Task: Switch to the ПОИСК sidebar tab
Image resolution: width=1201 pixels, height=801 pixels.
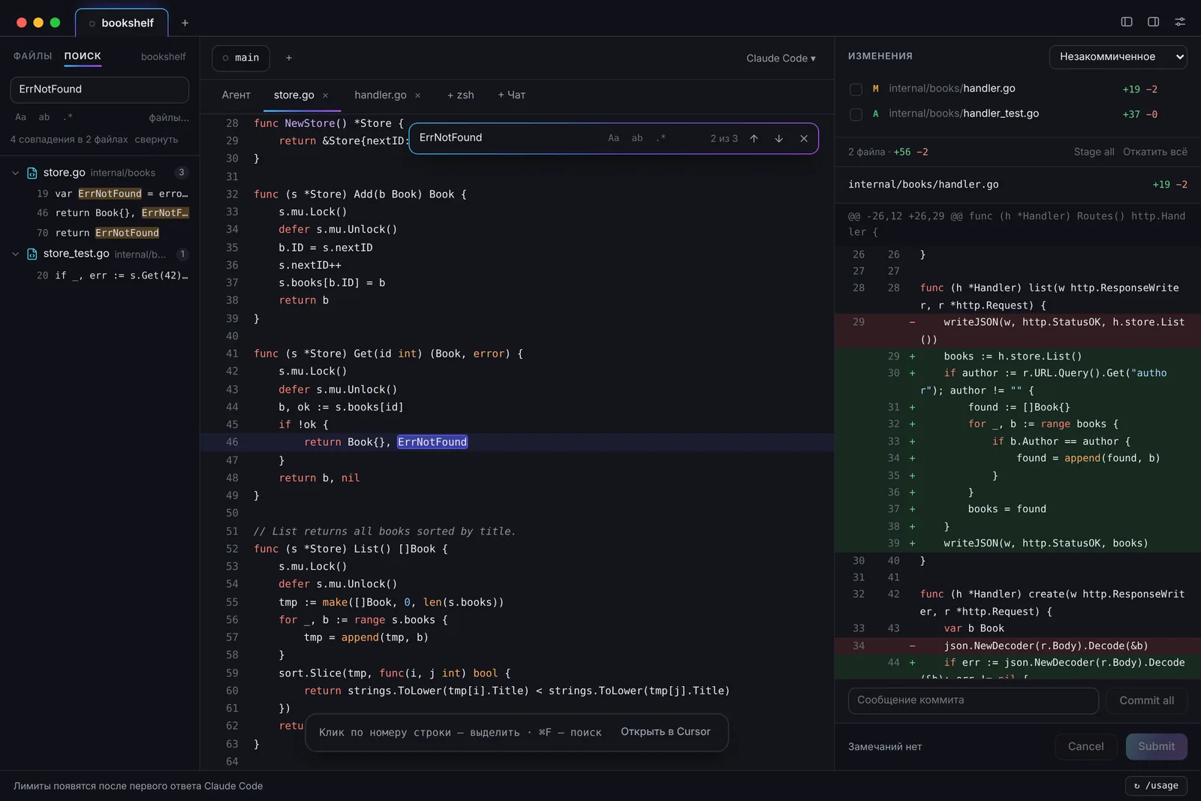Action: pyautogui.click(x=83, y=56)
